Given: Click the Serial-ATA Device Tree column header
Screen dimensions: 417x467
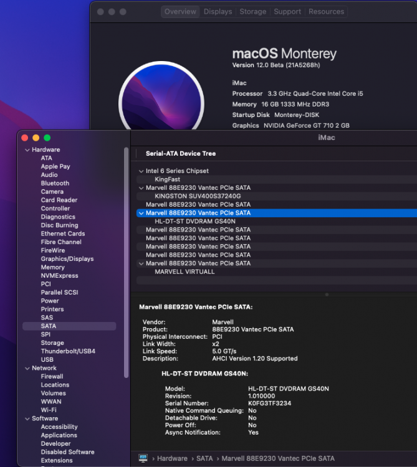Looking at the screenshot, I should click(181, 154).
